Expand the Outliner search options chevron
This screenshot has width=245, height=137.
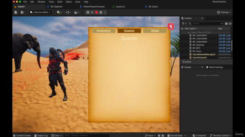tap(221, 24)
